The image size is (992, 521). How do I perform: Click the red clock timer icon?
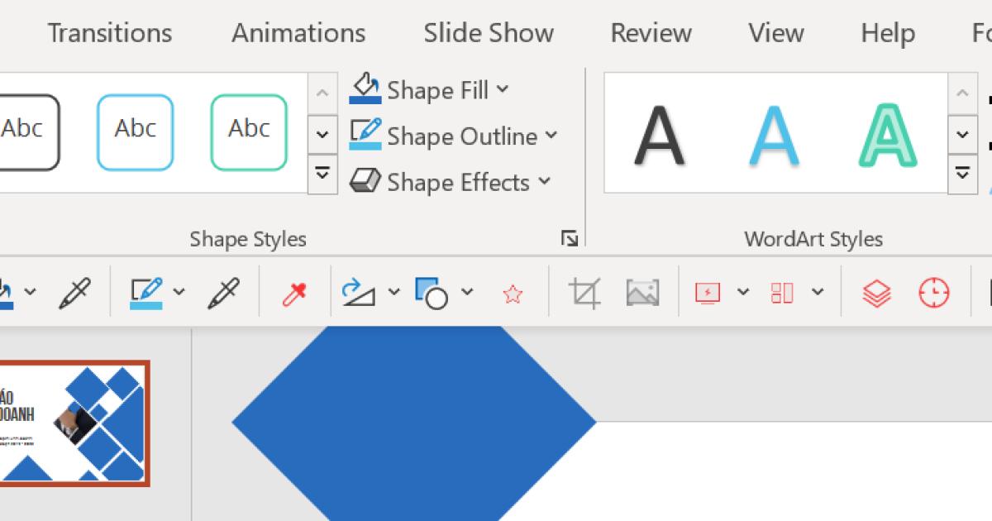click(x=934, y=292)
